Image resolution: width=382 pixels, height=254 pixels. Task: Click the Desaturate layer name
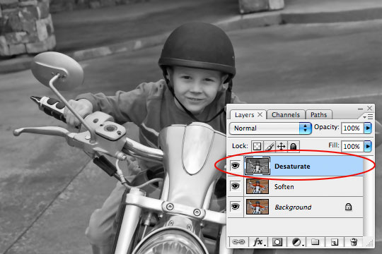(292, 167)
